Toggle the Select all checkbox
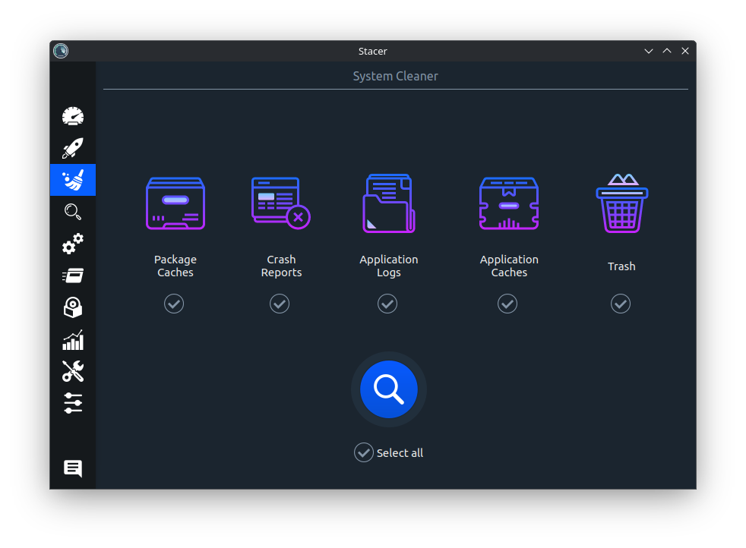Image resolution: width=746 pixels, height=548 pixels. 364,452
